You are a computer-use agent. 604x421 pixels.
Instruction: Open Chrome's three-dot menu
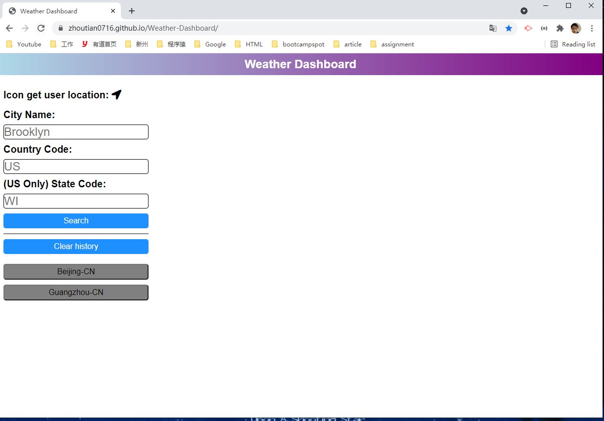click(x=592, y=28)
